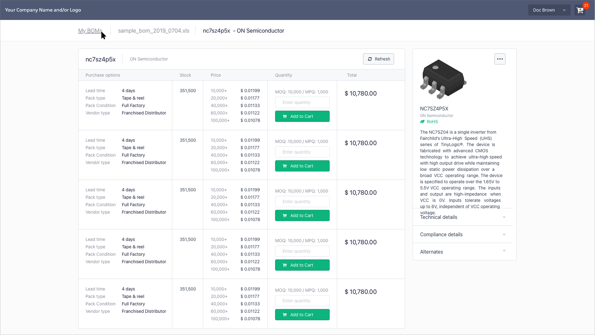Add the first purchase option to cart

302,116
